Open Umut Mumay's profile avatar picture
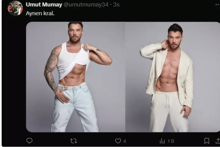This screenshot has width=220, height=147. [x=15, y=8]
